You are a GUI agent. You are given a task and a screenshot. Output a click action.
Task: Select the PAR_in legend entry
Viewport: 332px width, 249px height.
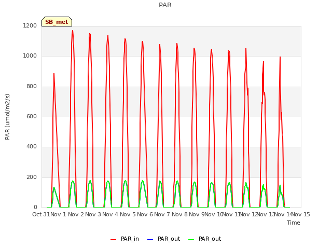125,239
